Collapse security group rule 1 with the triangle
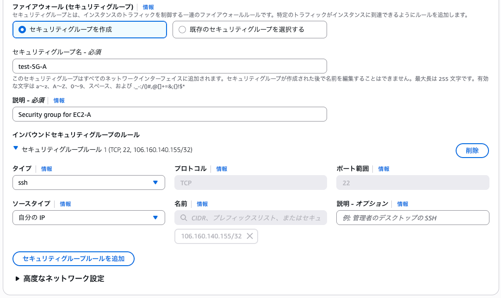 coord(15,148)
